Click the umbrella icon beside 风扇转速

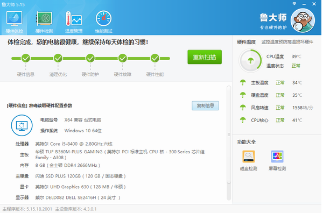tap(243, 108)
